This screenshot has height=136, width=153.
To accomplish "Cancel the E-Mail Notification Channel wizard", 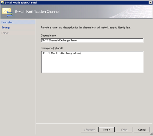I will (142, 130).
